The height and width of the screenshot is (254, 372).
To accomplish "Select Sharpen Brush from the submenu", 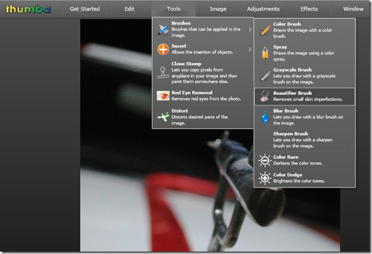I will tap(305, 139).
